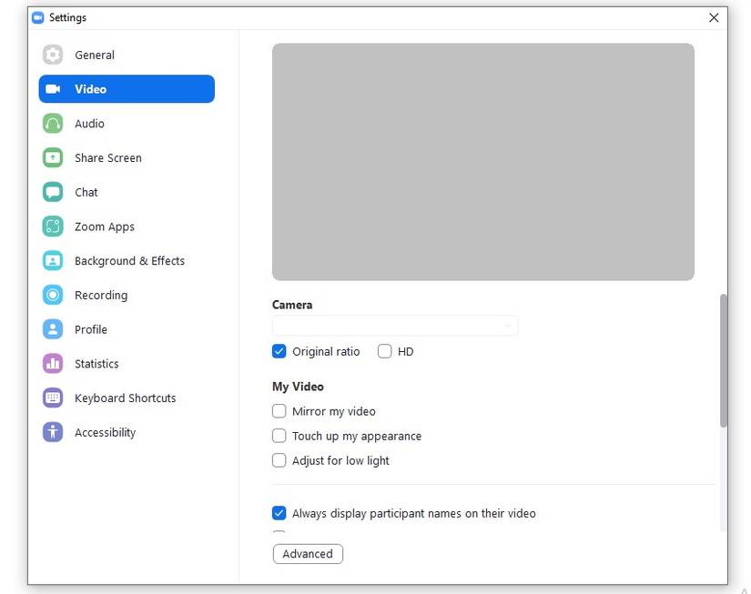751x594 pixels.
Task: Turn on Touch up my appearance
Action: [279, 436]
